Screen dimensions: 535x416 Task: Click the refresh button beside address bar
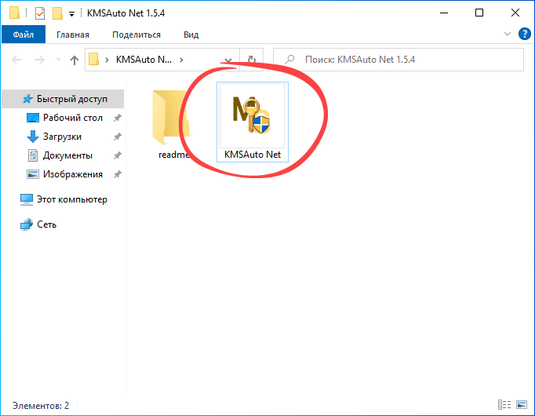pos(251,60)
